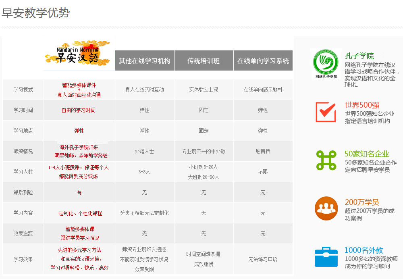Image resolution: width=403 pixels, height=279 pixels.
Task: Click the 外籍人士 cell
Action: 144,151
